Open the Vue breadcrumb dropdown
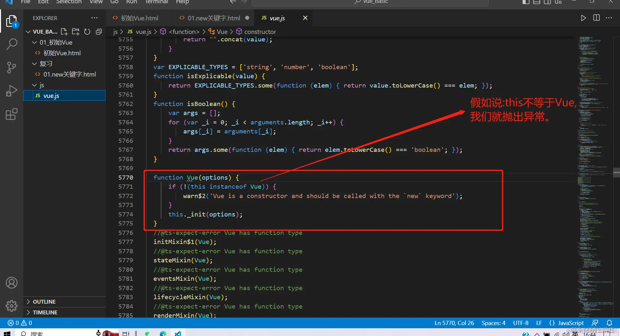 (218, 32)
